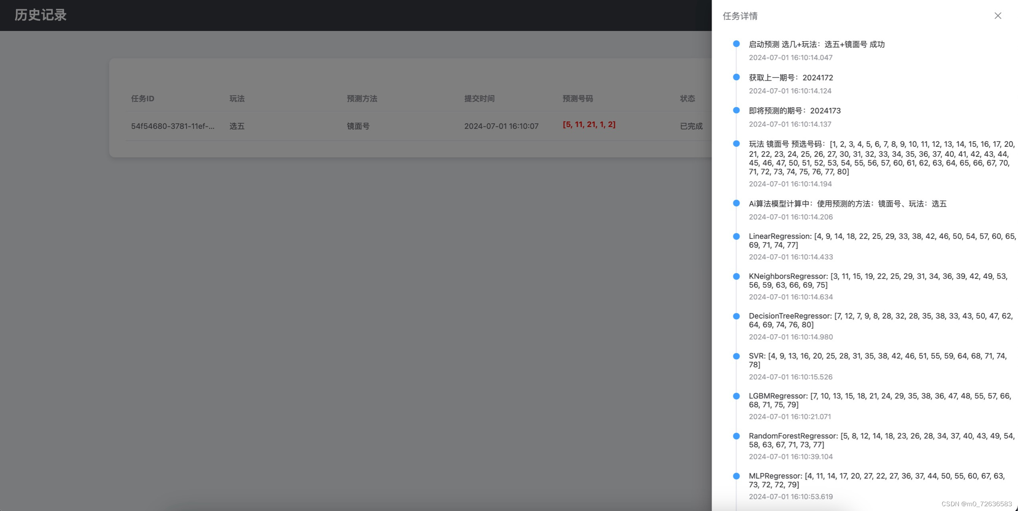
Task: Click the 预测方法 column header
Action: [x=362, y=99]
